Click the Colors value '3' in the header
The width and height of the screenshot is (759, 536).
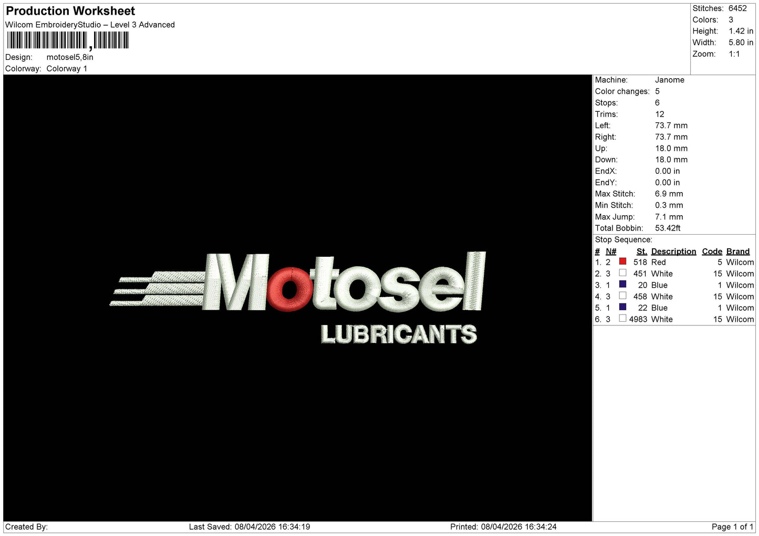tap(731, 20)
